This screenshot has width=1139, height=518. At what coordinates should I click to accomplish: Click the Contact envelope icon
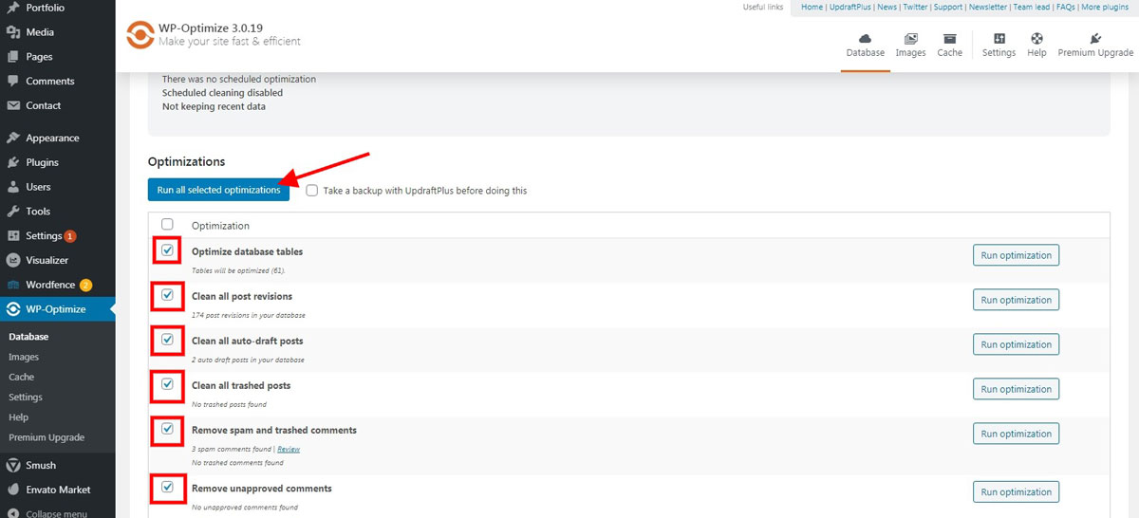pos(13,106)
